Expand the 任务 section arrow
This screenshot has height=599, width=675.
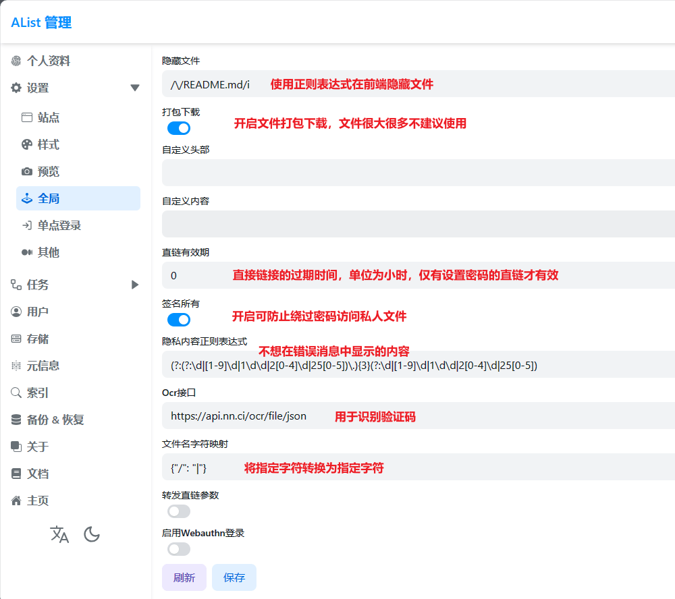(x=135, y=285)
